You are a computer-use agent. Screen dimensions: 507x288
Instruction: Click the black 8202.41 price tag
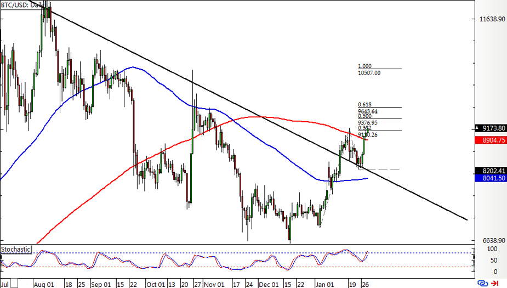pos(491,171)
